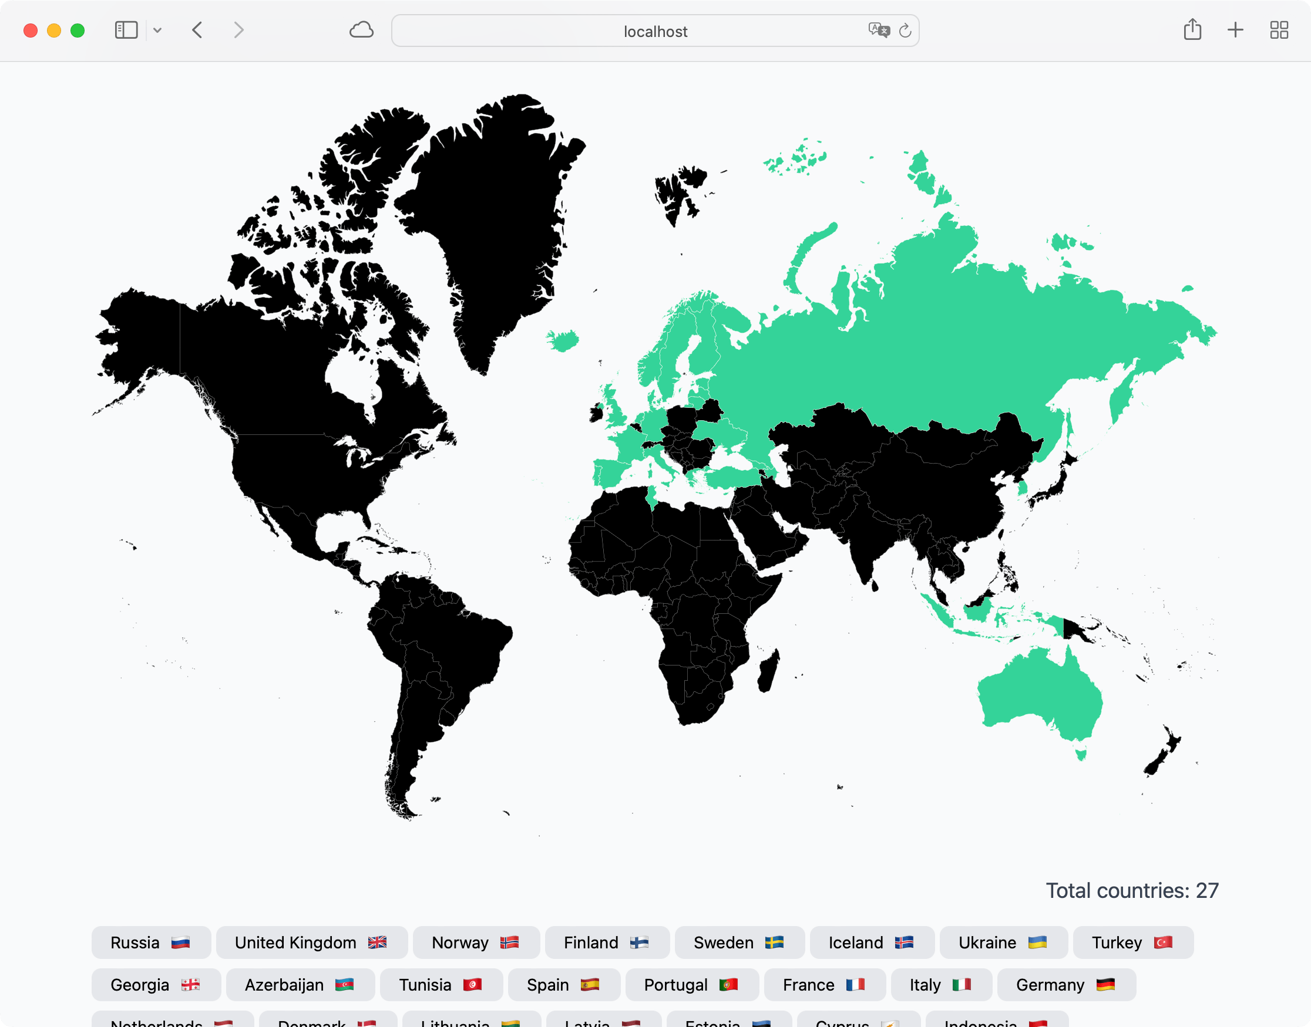Toggle the Tunisia country chip
This screenshot has width=1311, height=1027.
pyautogui.click(x=441, y=985)
